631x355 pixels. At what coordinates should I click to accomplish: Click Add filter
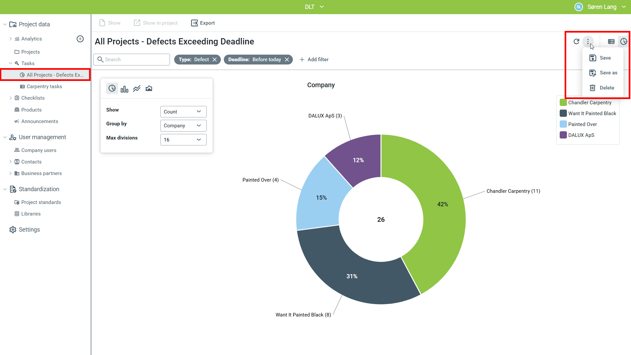[x=314, y=60]
